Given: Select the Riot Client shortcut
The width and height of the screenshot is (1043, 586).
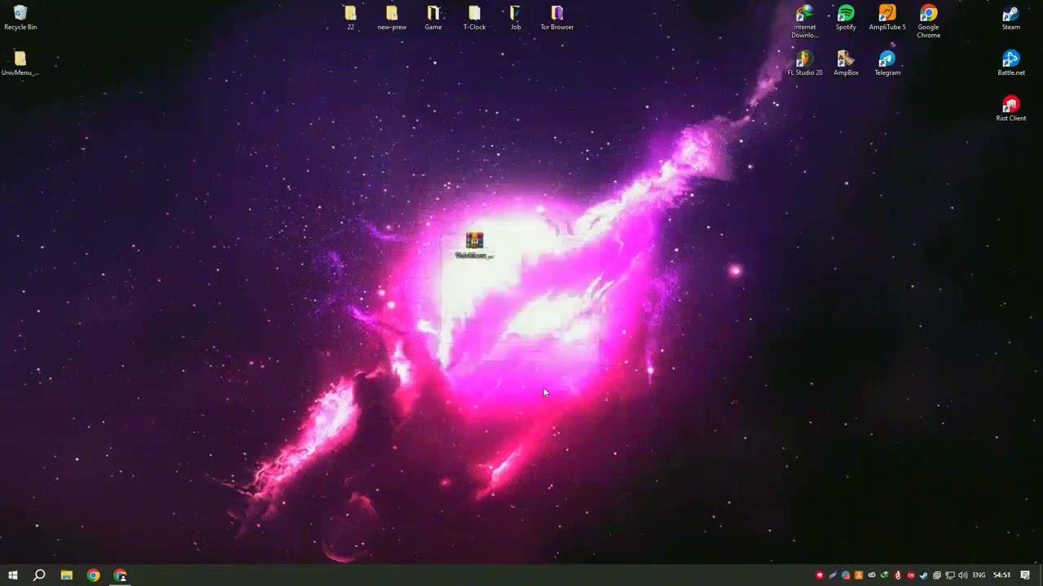Looking at the screenshot, I should click(1011, 109).
